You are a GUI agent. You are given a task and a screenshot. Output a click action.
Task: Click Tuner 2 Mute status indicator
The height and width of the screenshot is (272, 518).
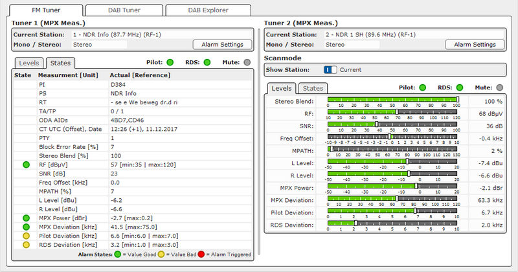[500, 87]
